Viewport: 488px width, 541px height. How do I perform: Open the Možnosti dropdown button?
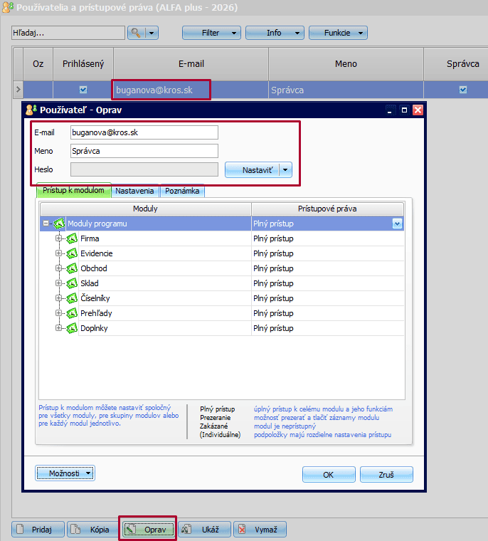point(65,473)
